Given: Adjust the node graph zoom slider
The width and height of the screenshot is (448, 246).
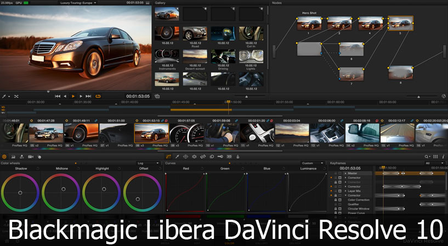Looking at the screenshot, I should (418, 97).
